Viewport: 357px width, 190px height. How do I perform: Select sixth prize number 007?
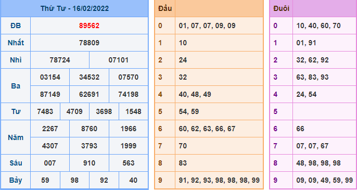50,163
